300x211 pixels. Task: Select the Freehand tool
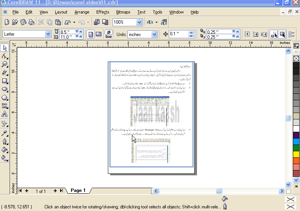(5, 73)
